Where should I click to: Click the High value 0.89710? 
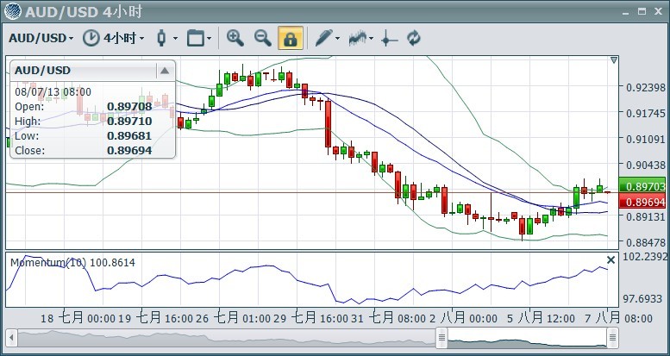(129, 122)
